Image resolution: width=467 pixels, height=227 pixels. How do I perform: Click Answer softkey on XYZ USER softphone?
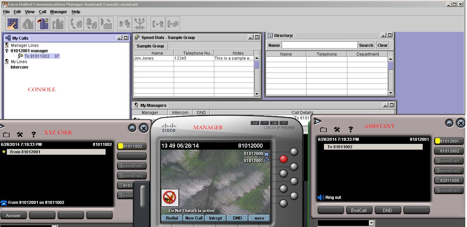point(13,215)
